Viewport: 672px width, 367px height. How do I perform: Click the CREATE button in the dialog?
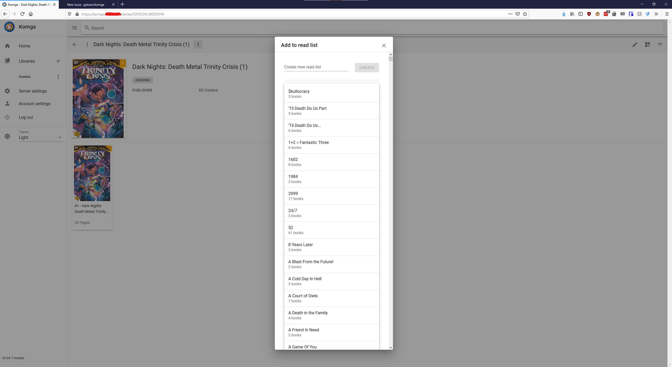click(x=366, y=68)
